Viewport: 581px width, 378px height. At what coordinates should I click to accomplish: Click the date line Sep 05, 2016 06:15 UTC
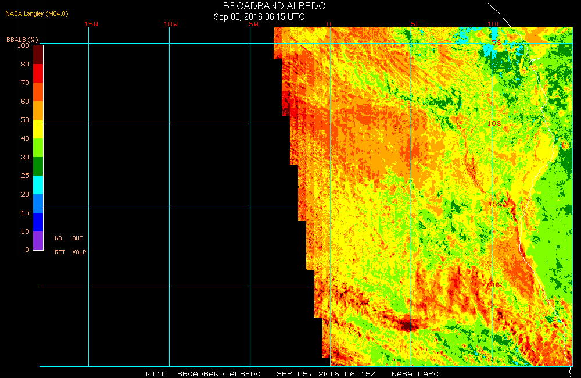(x=259, y=17)
